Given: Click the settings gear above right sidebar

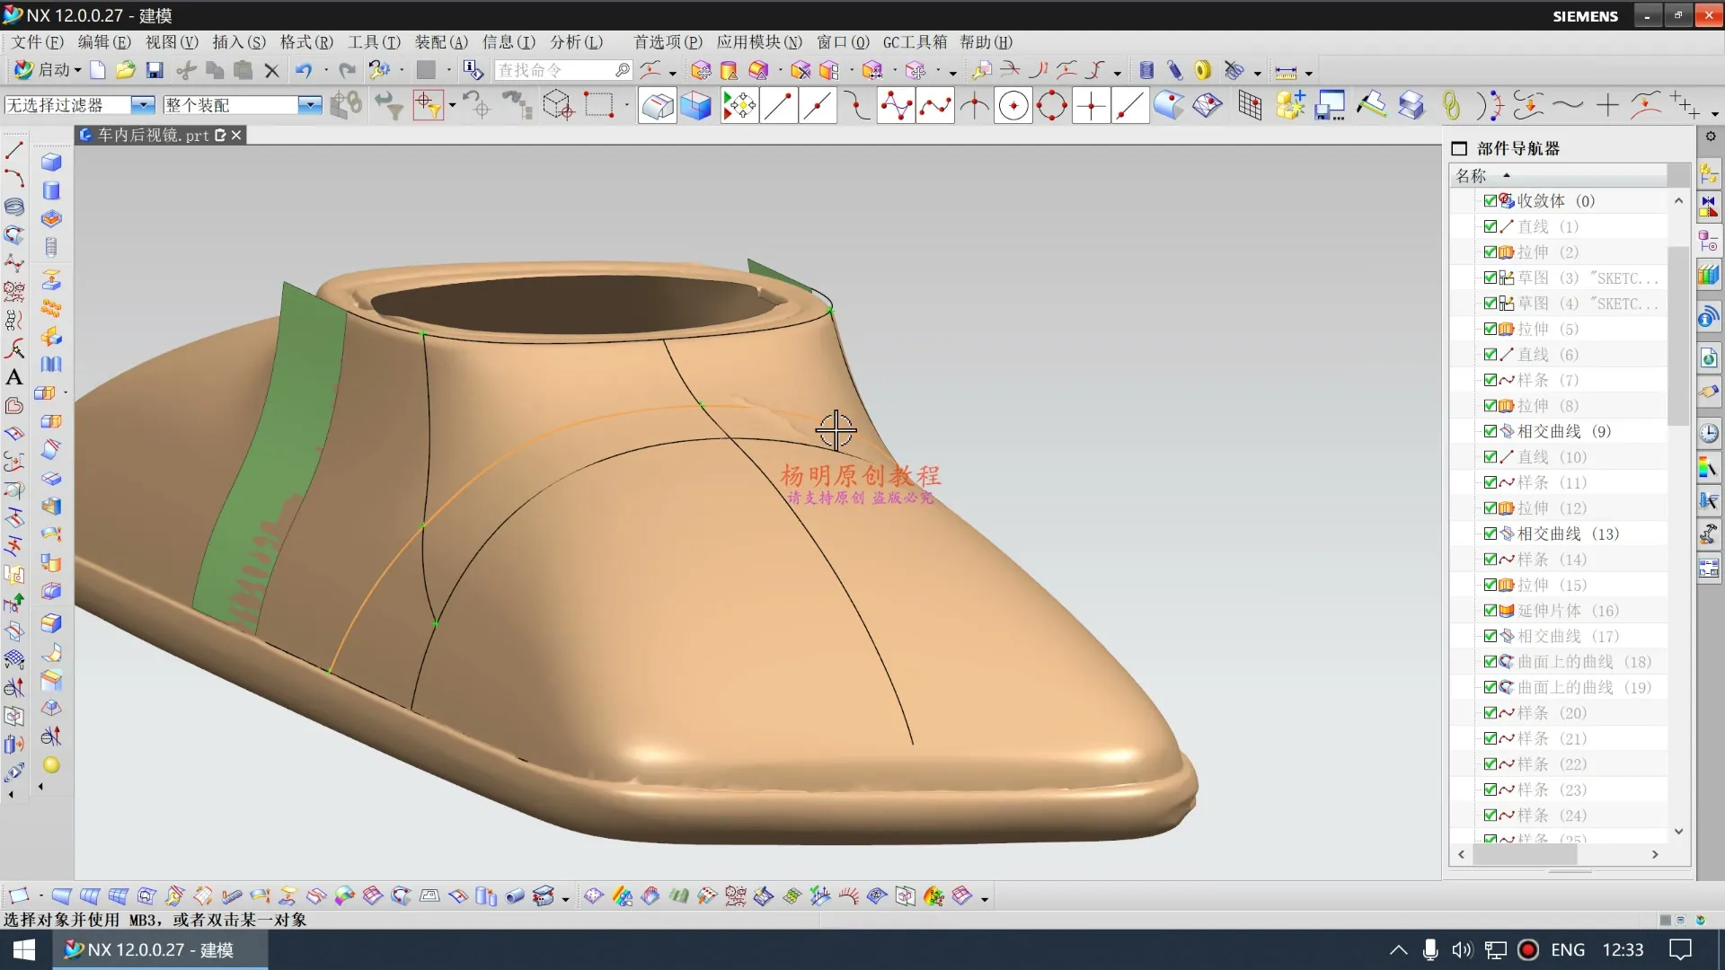Looking at the screenshot, I should (x=1711, y=137).
